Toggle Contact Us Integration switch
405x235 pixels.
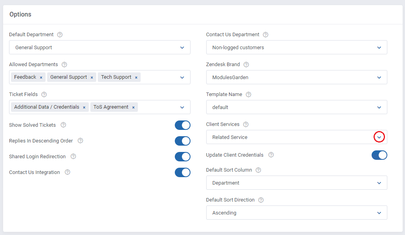click(183, 173)
